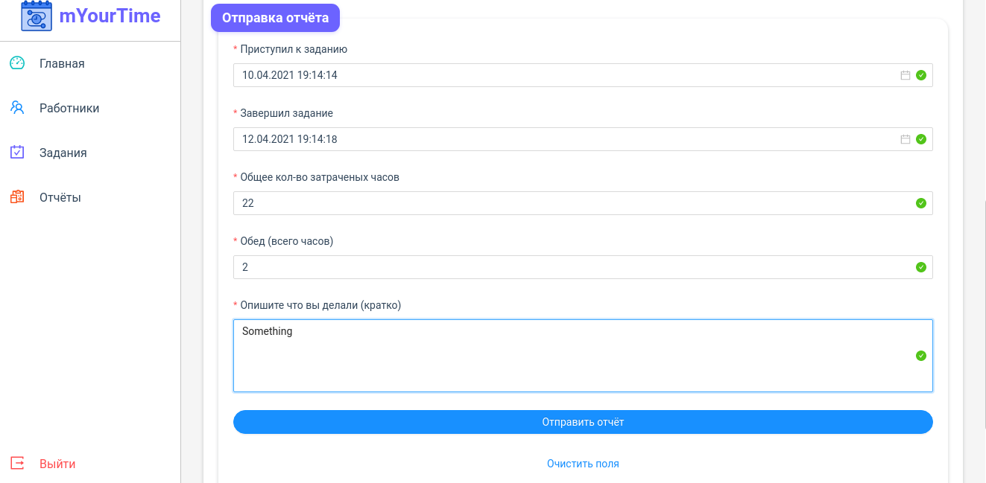This screenshot has width=986, height=483.
Task: Click the label Общее кол-во затраченых часов
Action: (x=320, y=177)
